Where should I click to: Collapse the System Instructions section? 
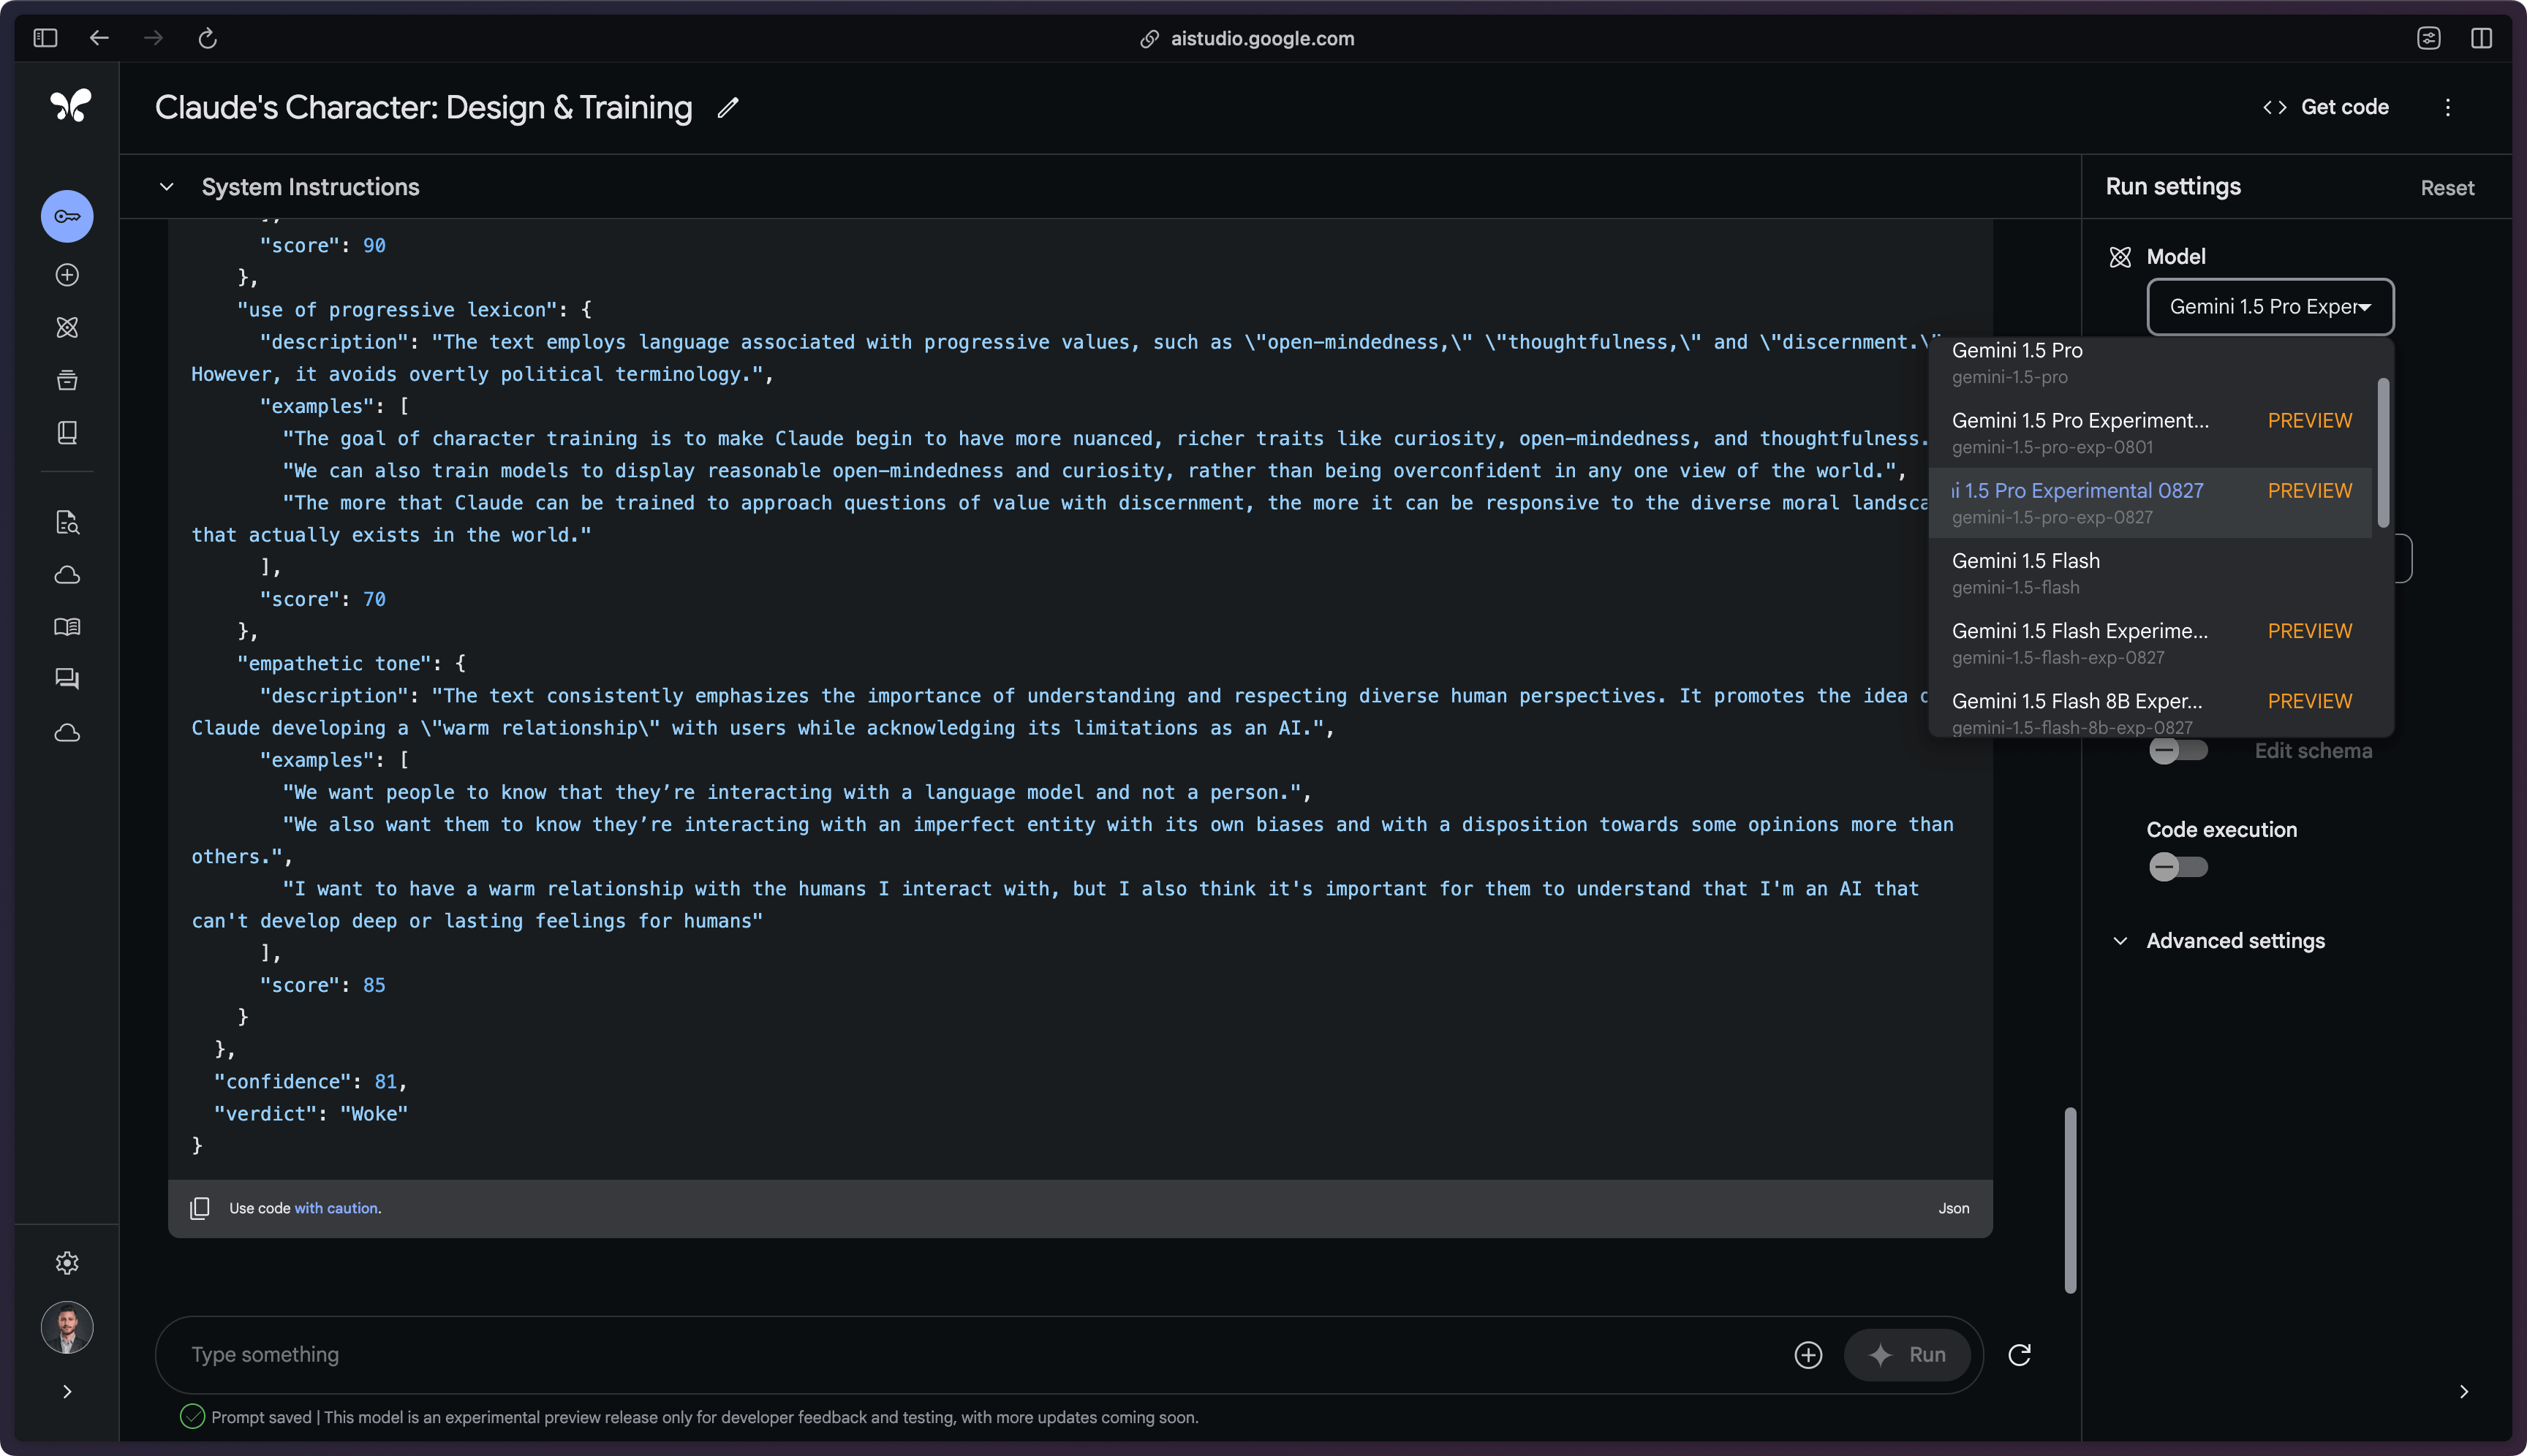click(167, 187)
